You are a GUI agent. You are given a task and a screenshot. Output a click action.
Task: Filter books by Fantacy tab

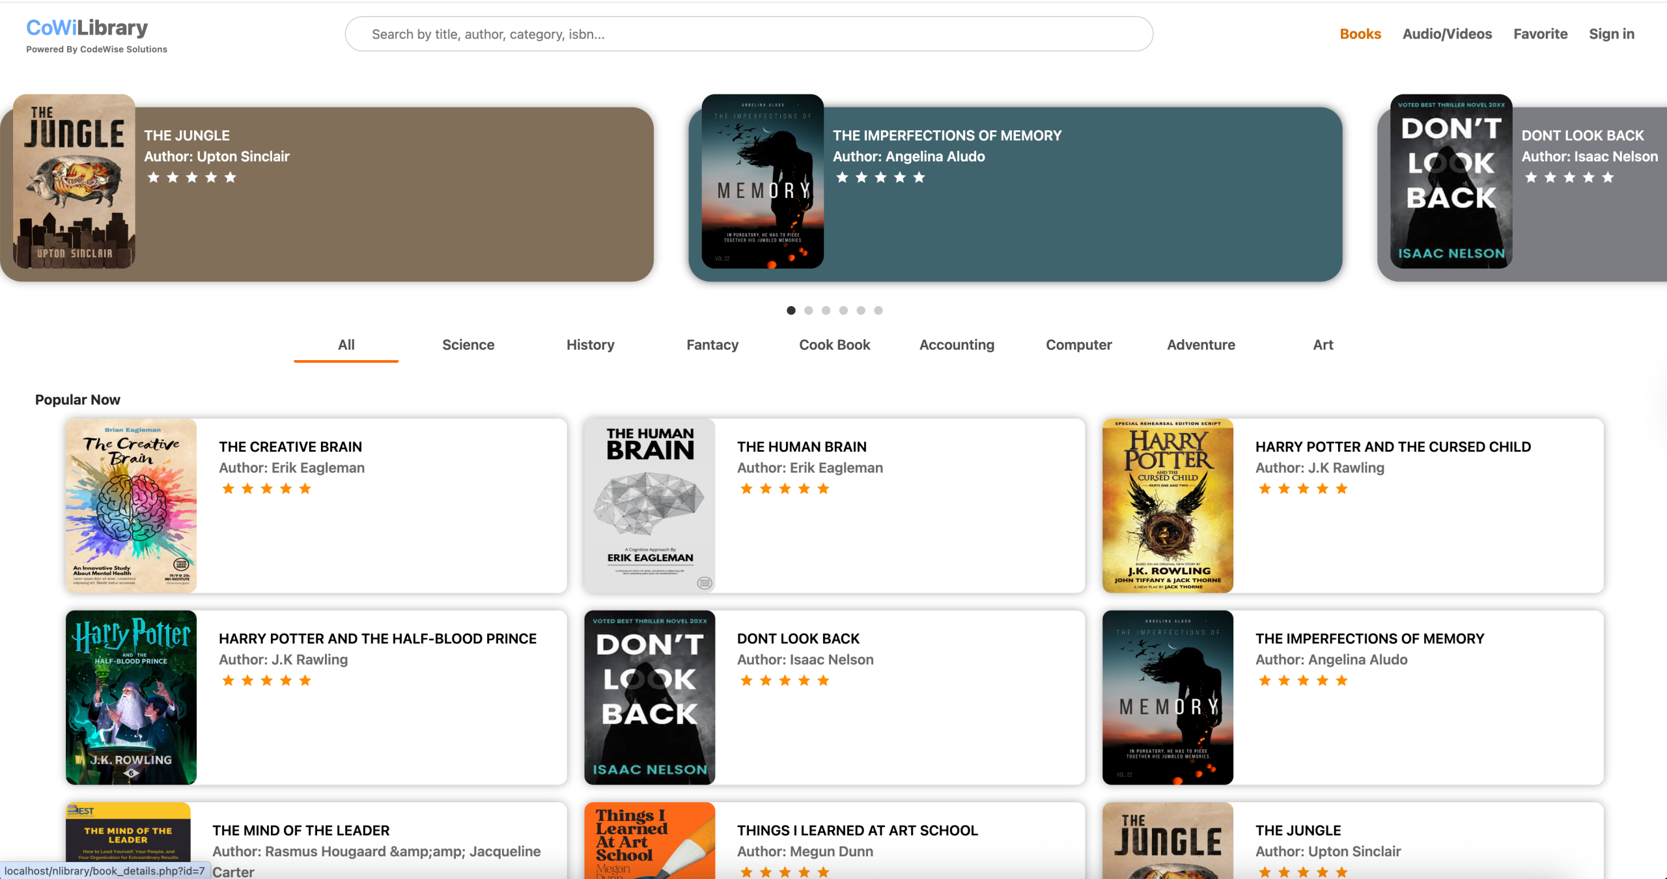[712, 345]
